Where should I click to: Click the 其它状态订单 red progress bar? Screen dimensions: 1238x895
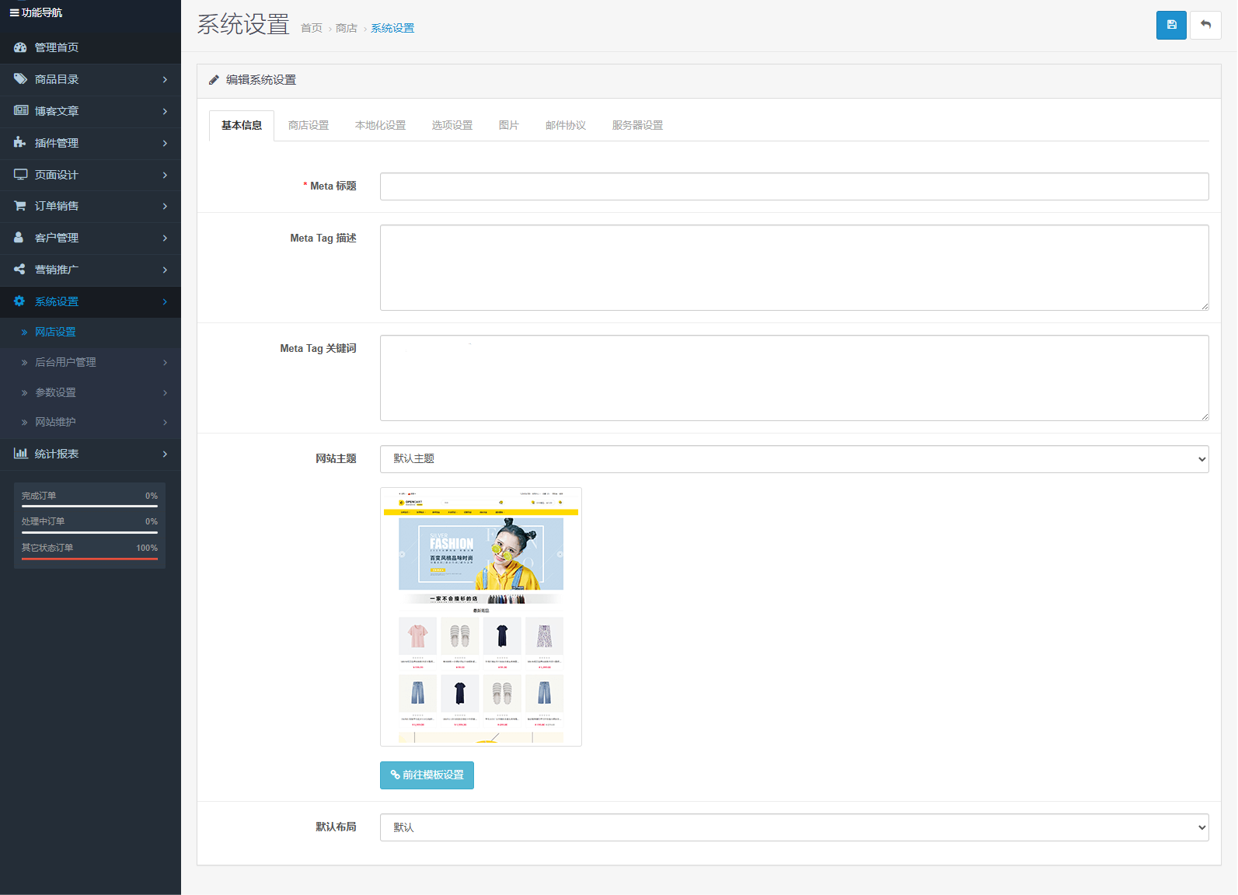(x=89, y=559)
